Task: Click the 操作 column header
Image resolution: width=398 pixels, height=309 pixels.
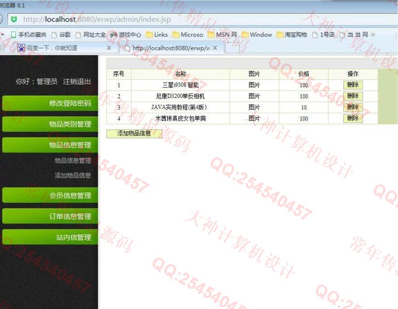Action: tap(353, 74)
